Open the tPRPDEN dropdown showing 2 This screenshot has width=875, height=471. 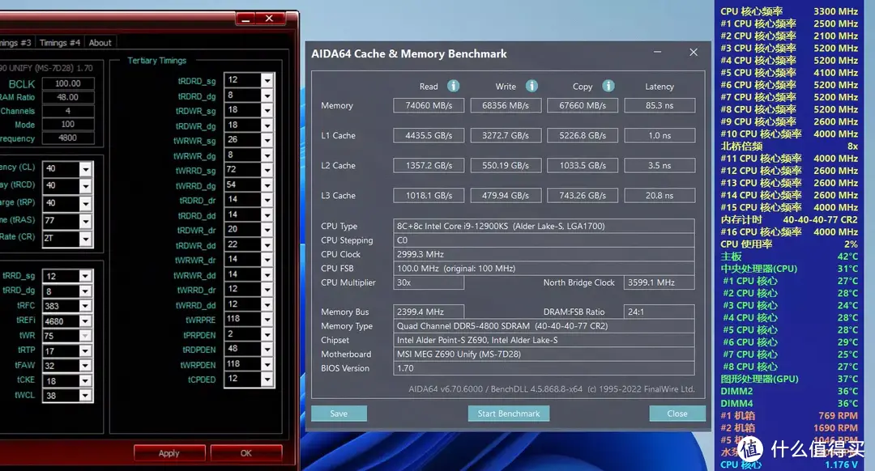click(x=267, y=334)
